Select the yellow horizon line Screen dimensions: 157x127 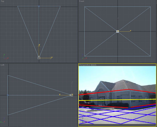pyautogui.click(x=117, y=100)
